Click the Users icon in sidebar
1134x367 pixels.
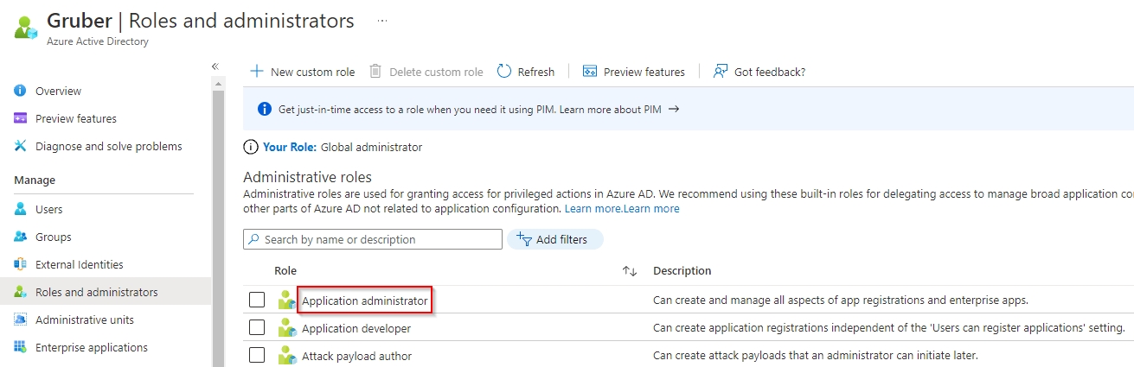click(21, 209)
